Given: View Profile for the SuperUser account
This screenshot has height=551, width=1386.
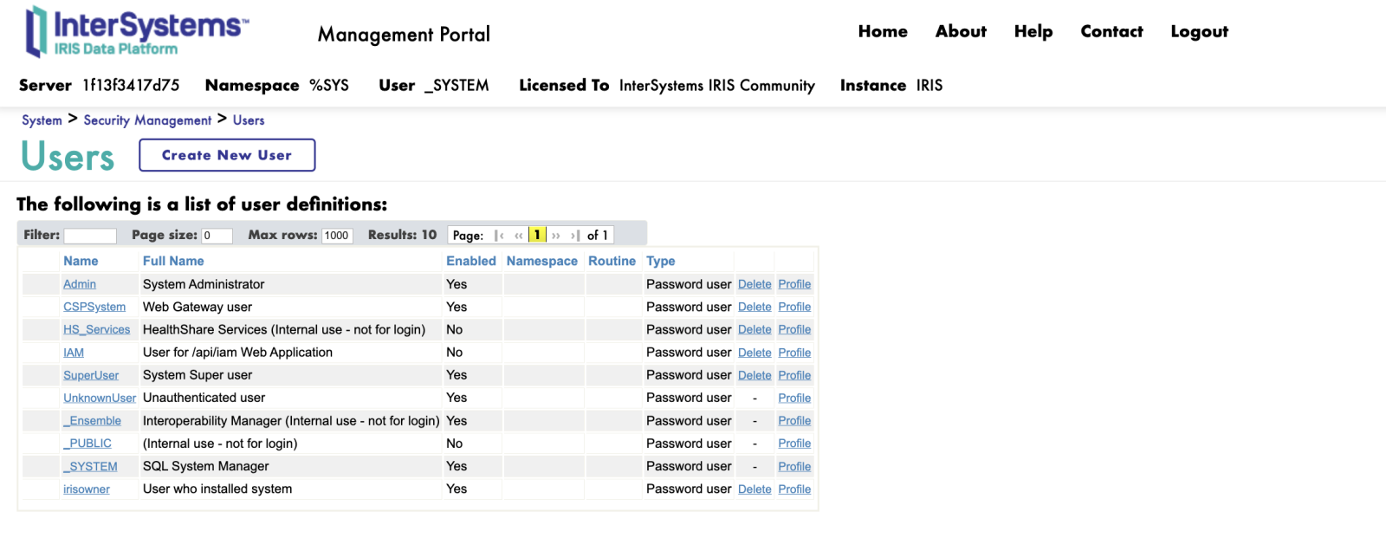Looking at the screenshot, I should click(x=794, y=375).
